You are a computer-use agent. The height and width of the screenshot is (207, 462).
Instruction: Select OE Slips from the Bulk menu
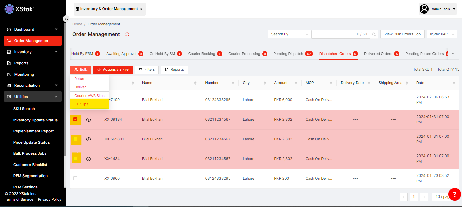point(81,104)
